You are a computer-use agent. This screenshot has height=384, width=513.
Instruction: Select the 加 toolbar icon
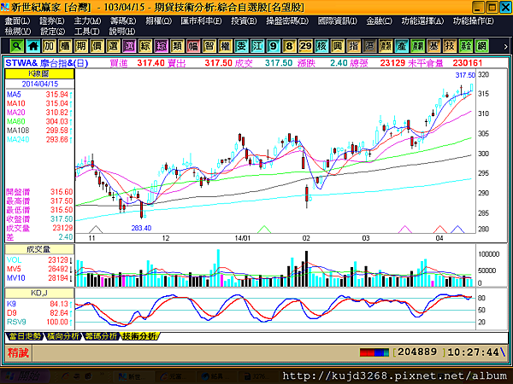pos(49,46)
